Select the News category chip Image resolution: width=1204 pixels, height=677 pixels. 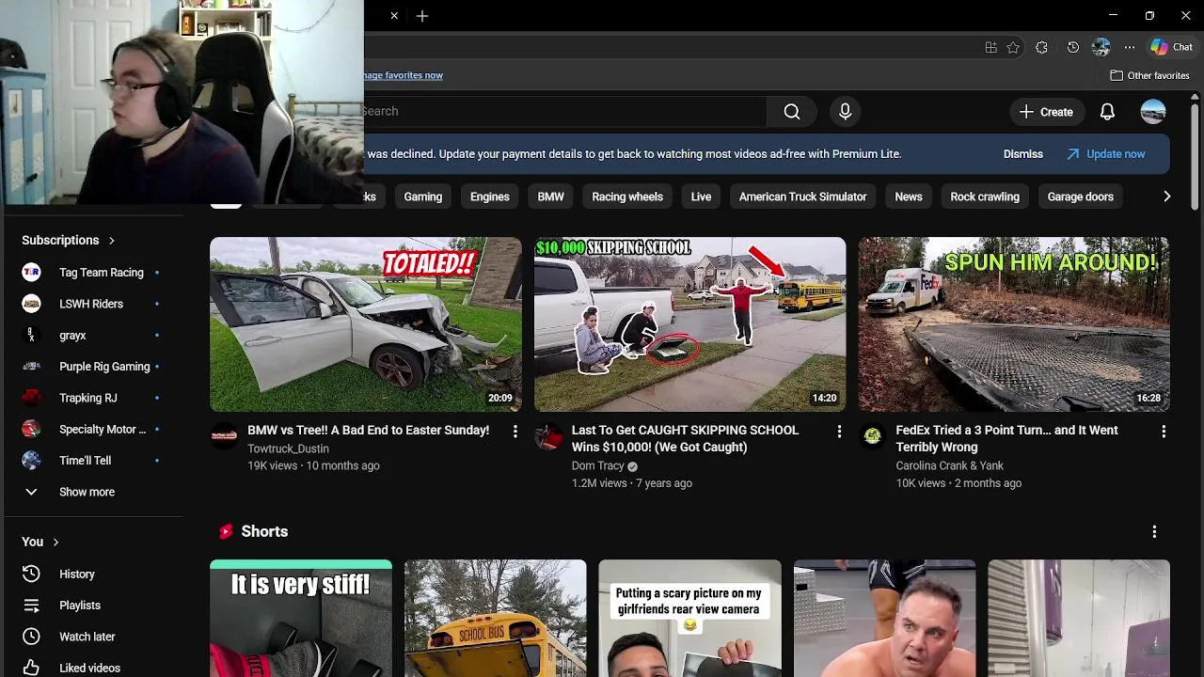pyautogui.click(x=909, y=197)
